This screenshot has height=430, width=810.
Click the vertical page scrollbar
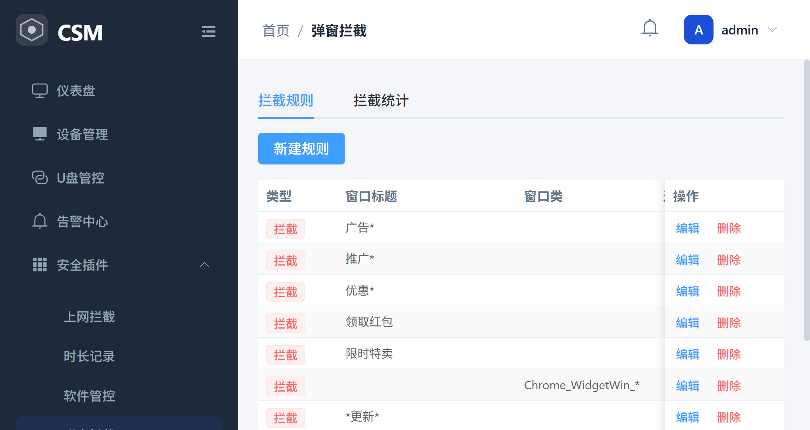(x=806, y=200)
